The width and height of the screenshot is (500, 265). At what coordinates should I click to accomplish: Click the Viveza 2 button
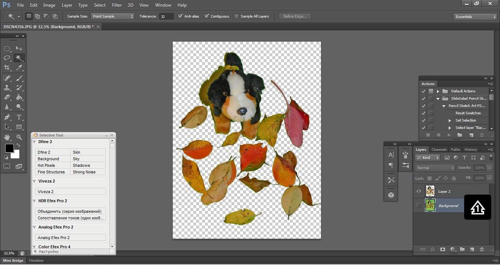pyautogui.click(x=71, y=192)
